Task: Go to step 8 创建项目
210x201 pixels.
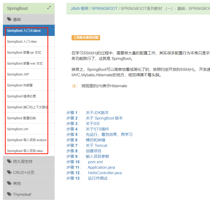Action: coord(94,151)
